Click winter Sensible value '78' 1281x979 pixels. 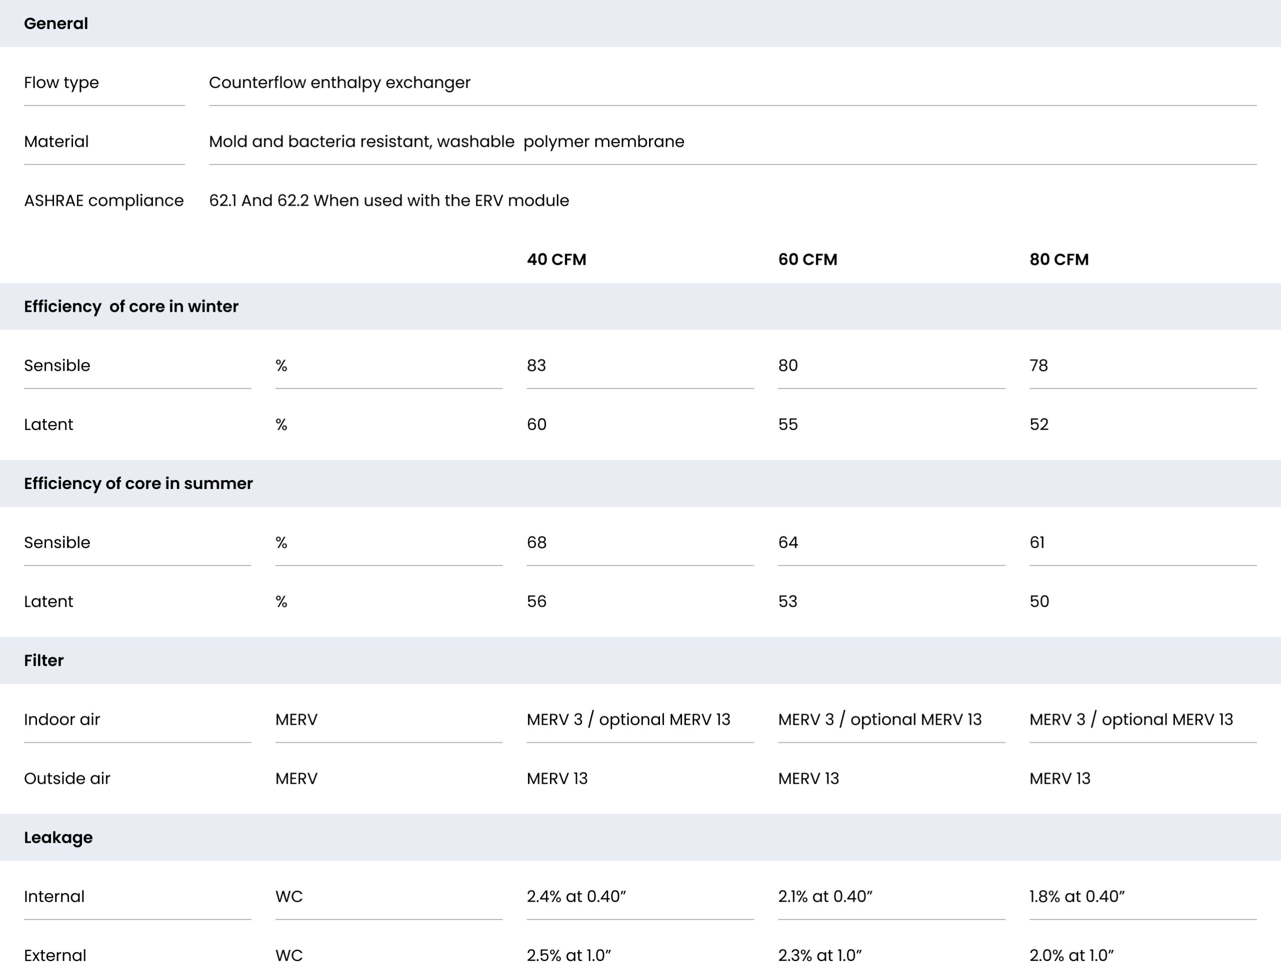pyautogui.click(x=1039, y=365)
